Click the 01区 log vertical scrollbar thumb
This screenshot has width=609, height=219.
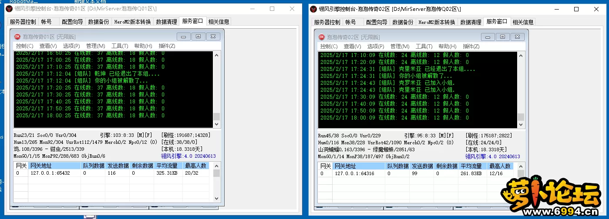[216, 116]
